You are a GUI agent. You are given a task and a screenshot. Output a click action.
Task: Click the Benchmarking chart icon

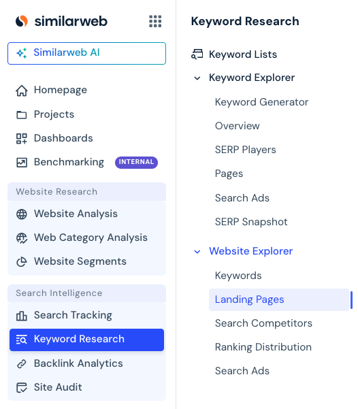click(x=22, y=162)
